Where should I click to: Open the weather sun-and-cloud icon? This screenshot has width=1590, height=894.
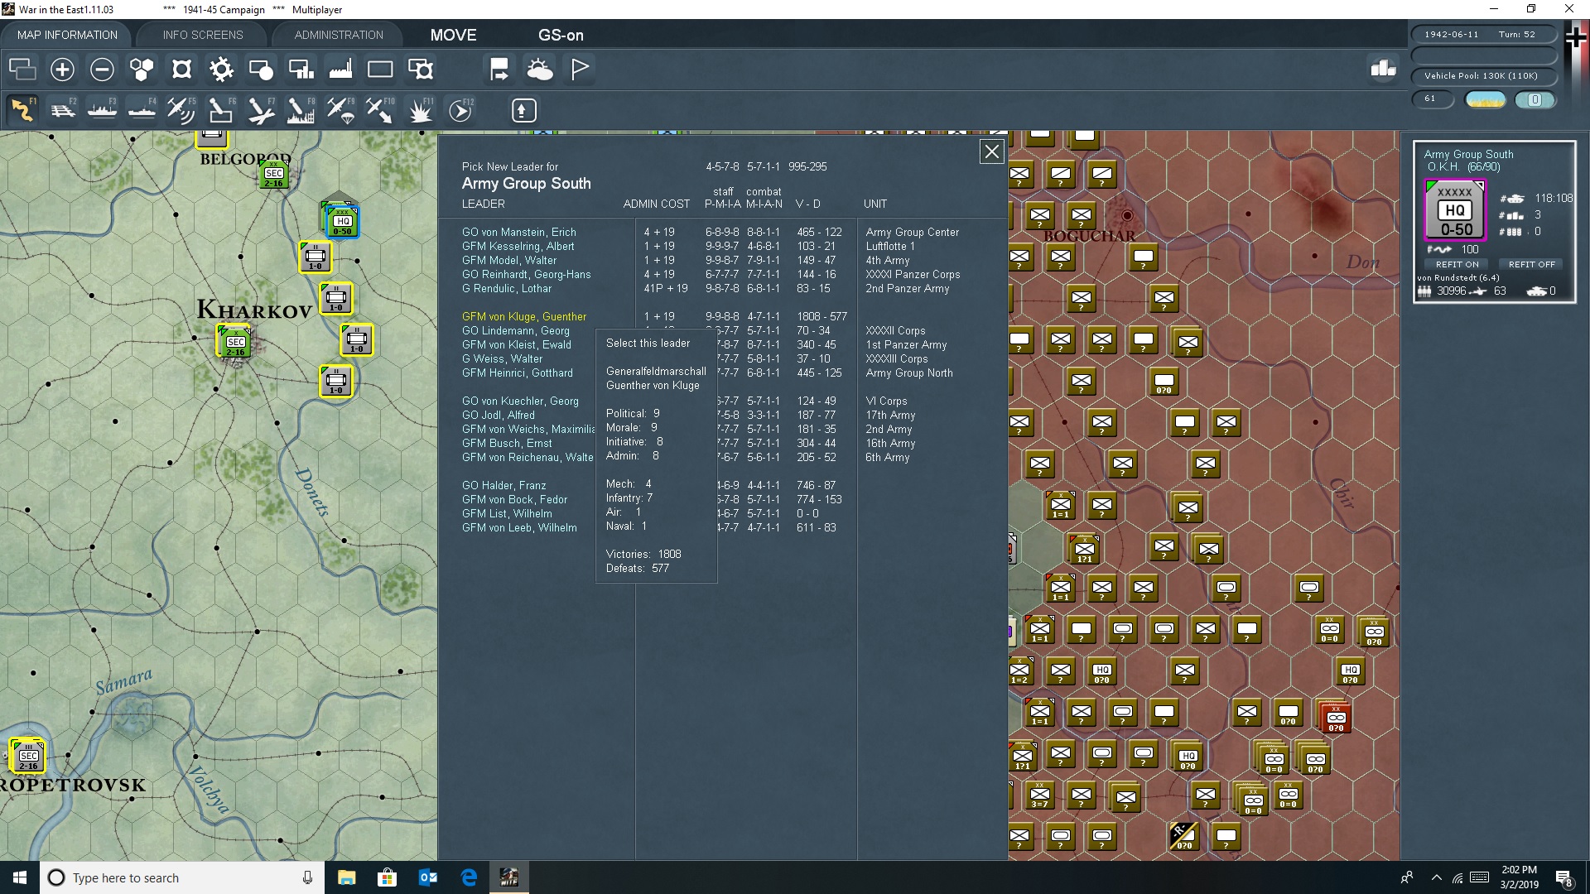[x=540, y=70]
